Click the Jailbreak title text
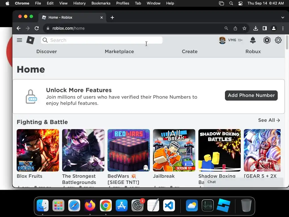The width and height of the screenshot is (289, 217). click(x=164, y=176)
